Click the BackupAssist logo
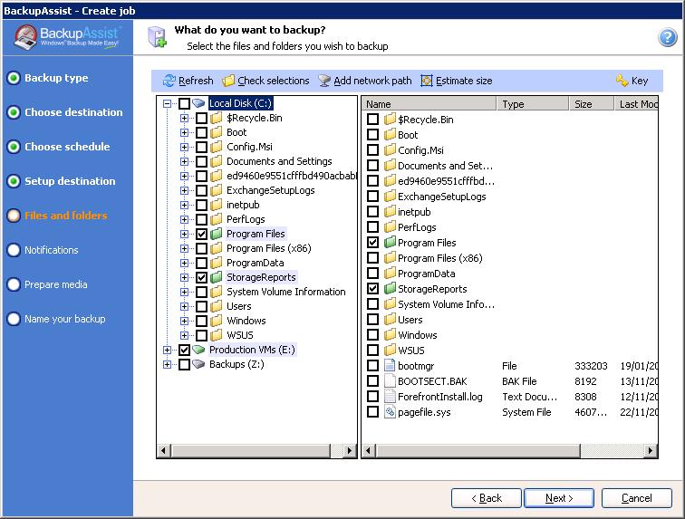This screenshot has height=519, width=685. pos(67,37)
